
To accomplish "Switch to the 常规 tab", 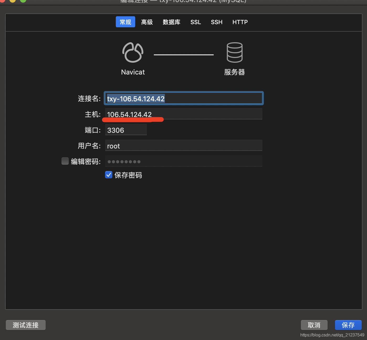I will [x=125, y=22].
